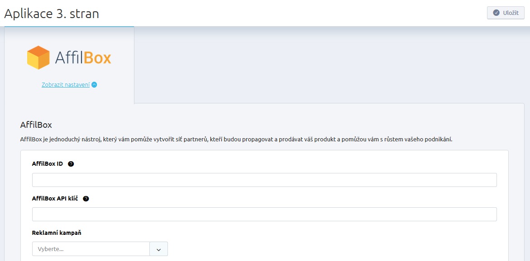Click the AffilBox section heading
Image resolution: width=530 pixels, height=261 pixels.
click(x=36, y=125)
